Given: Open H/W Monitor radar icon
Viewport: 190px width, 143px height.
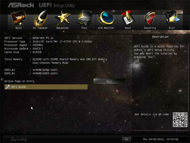Looking at the screenshot, I should tap(106, 18).
